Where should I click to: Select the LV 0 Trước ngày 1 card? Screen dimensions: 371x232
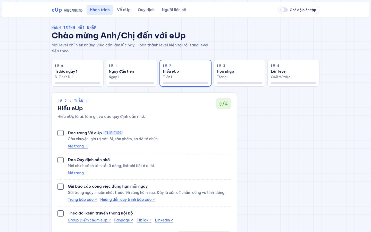pyautogui.click(x=78, y=73)
